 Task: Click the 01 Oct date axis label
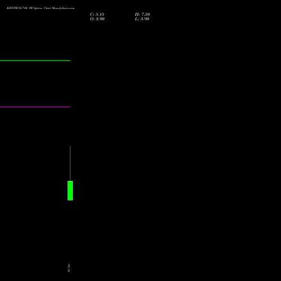pyautogui.click(x=69, y=268)
